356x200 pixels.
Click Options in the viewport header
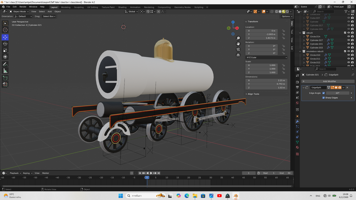[x=286, y=16]
